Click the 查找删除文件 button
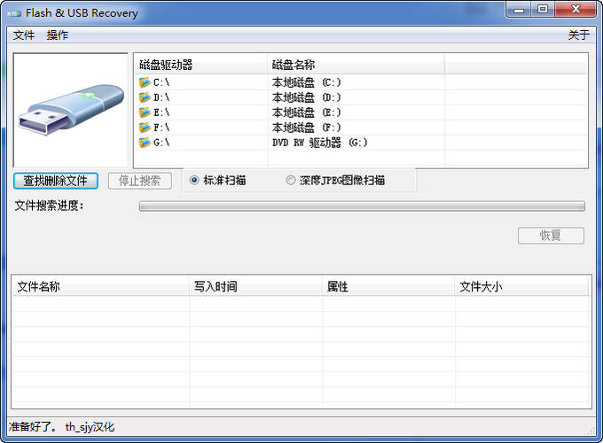Image resolution: width=603 pixels, height=443 pixels. coord(55,181)
